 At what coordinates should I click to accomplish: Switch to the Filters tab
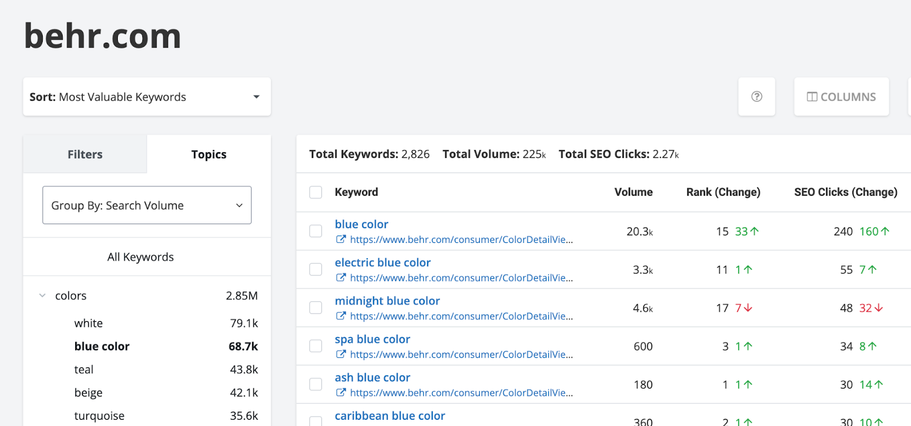point(85,154)
